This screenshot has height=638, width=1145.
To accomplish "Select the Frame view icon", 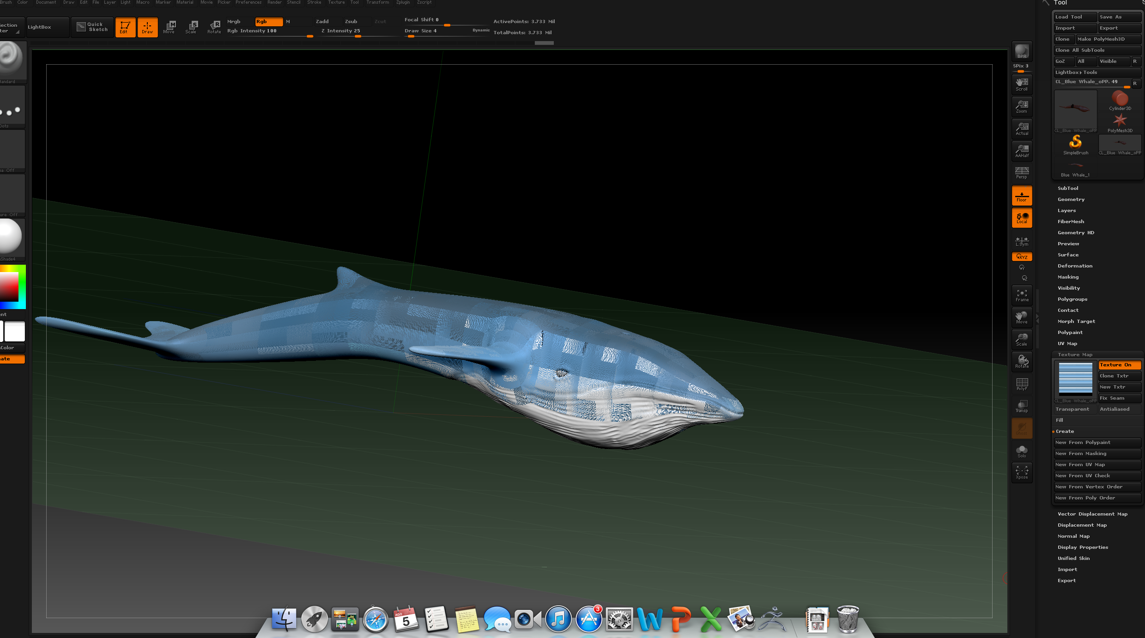I will tap(1022, 295).
